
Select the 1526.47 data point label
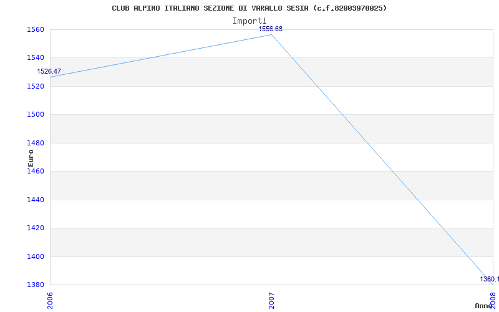pos(49,71)
